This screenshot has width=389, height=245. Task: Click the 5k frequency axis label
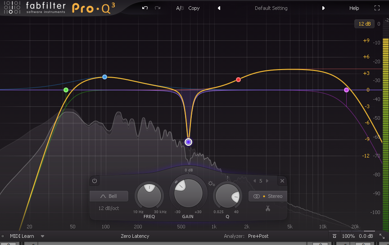tap(290, 227)
